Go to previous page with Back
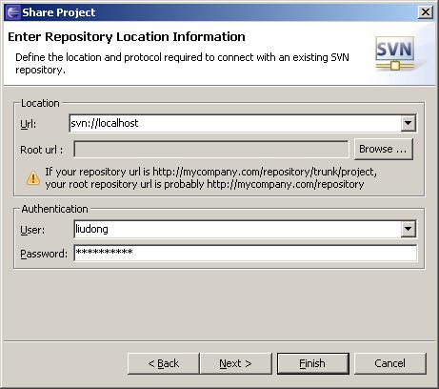Viewport: 439px width, 389px height. tap(164, 363)
